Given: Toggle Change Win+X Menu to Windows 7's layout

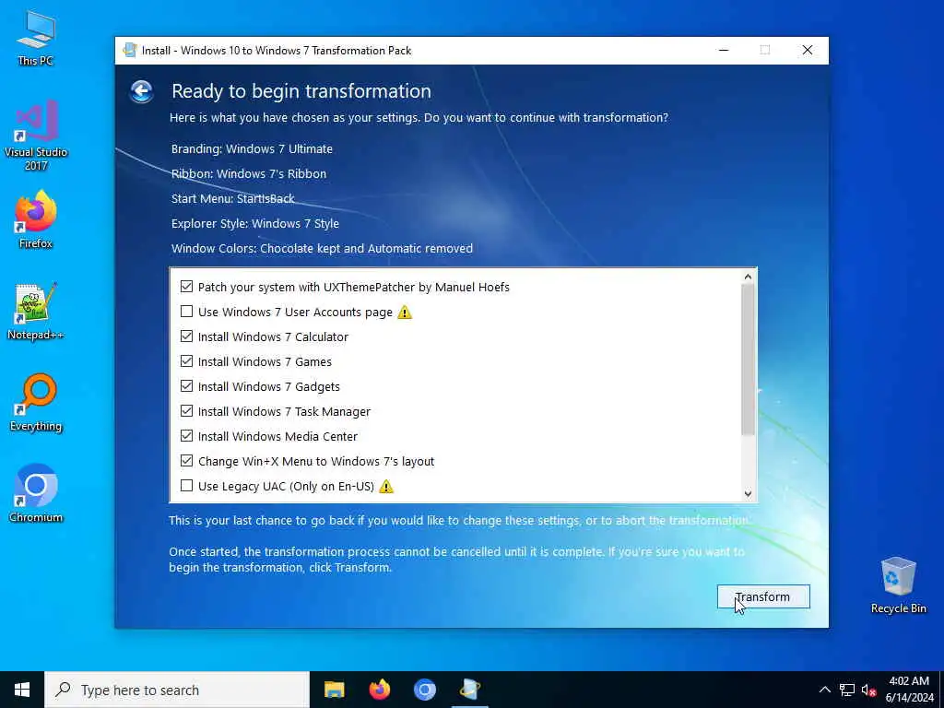Looking at the screenshot, I should click(x=186, y=461).
